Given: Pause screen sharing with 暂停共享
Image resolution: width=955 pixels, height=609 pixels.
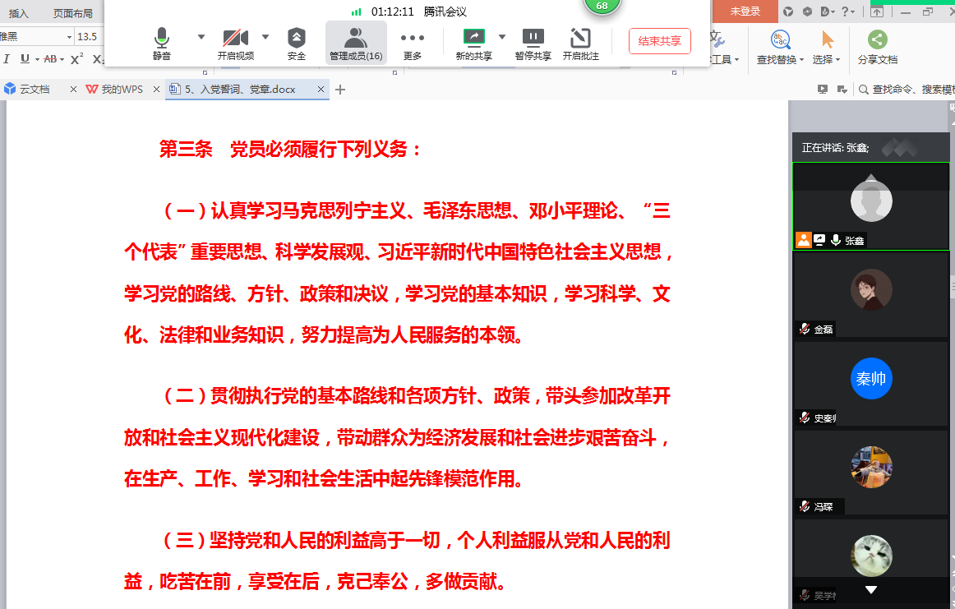Looking at the screenshot, I should [533, 44].
